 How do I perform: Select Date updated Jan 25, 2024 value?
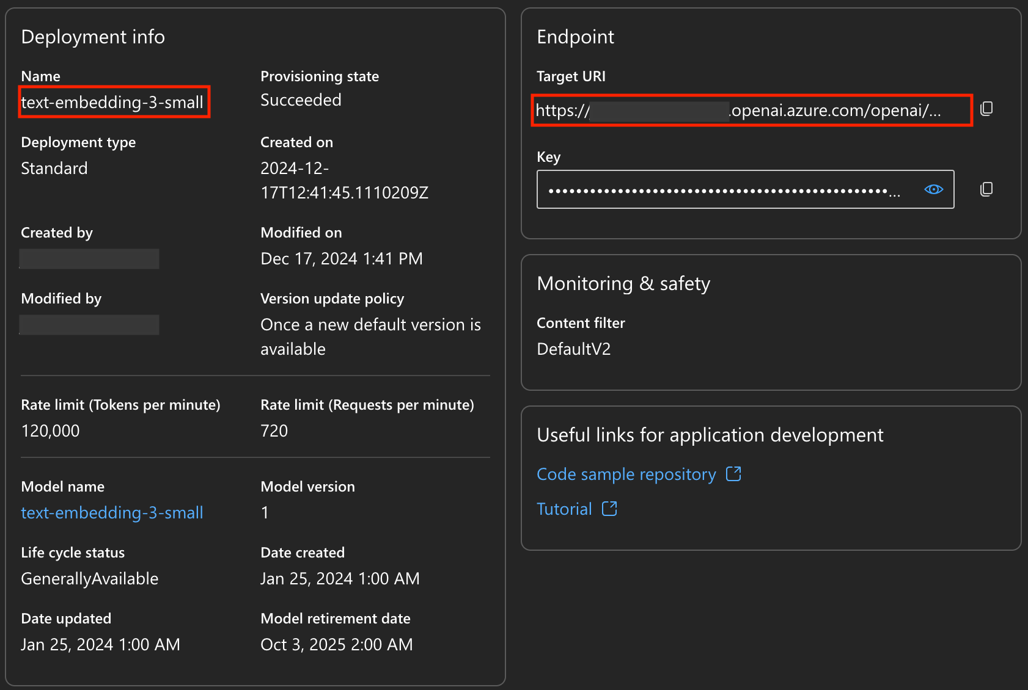point(100,645)
